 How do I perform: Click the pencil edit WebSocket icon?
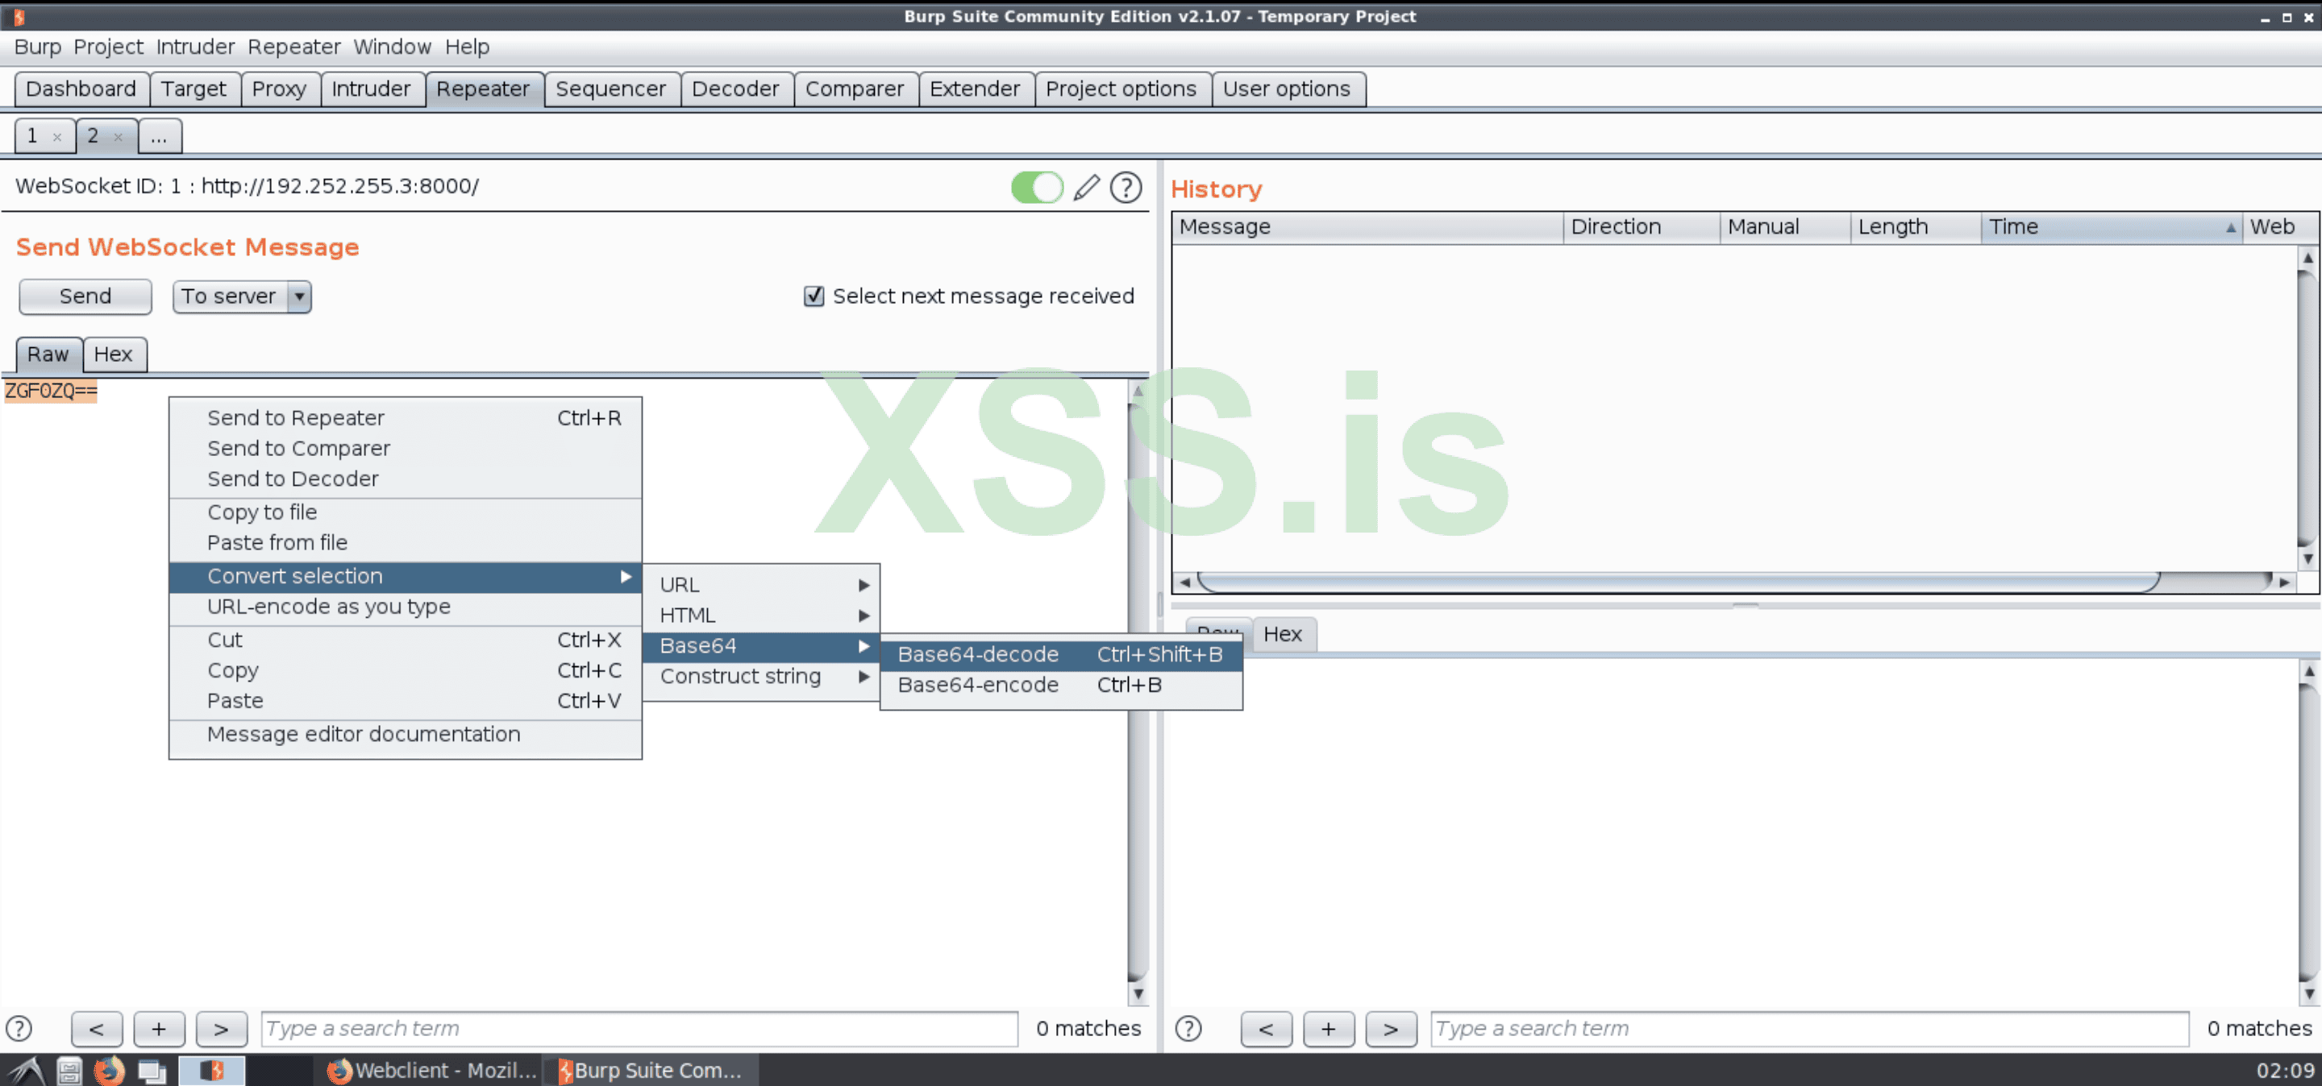(x=1086, y=187)
